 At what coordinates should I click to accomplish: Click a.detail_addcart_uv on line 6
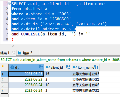(x=44, y=29)
